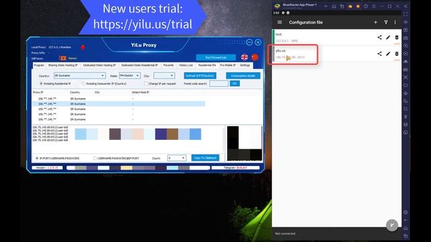Open the Pro Mobile IP tab
The image size is (431, 242).
228,65
